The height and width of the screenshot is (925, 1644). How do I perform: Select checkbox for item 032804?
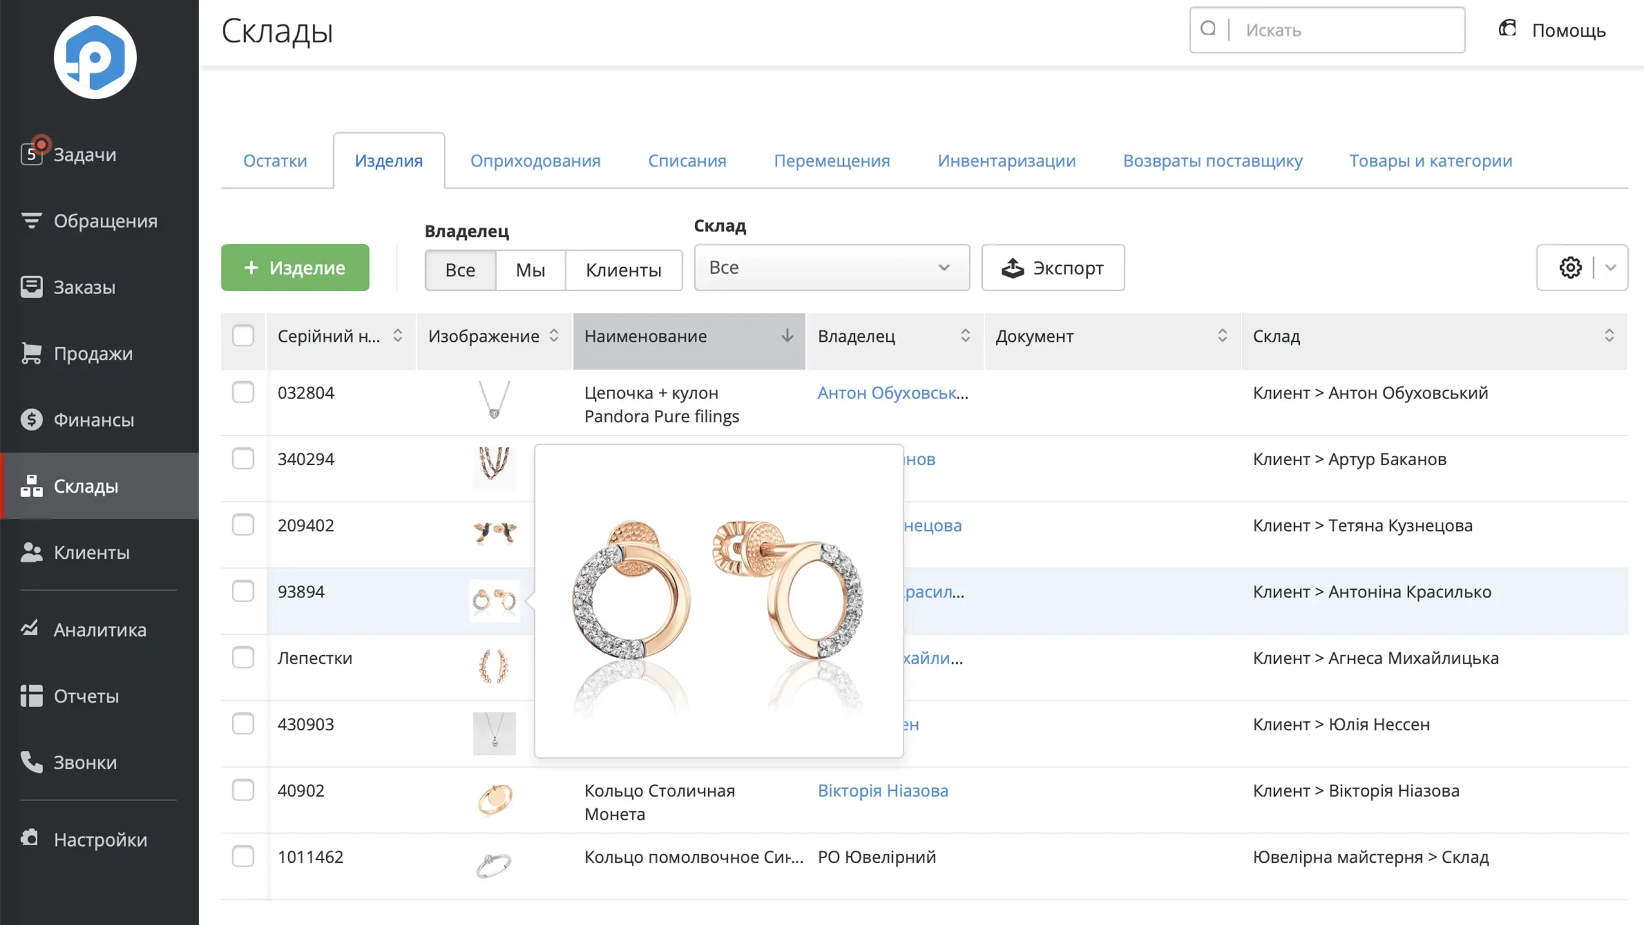(x=243, y=392)
